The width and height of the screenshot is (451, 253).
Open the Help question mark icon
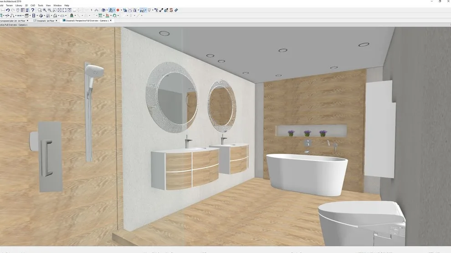click(x=33, y=10)
